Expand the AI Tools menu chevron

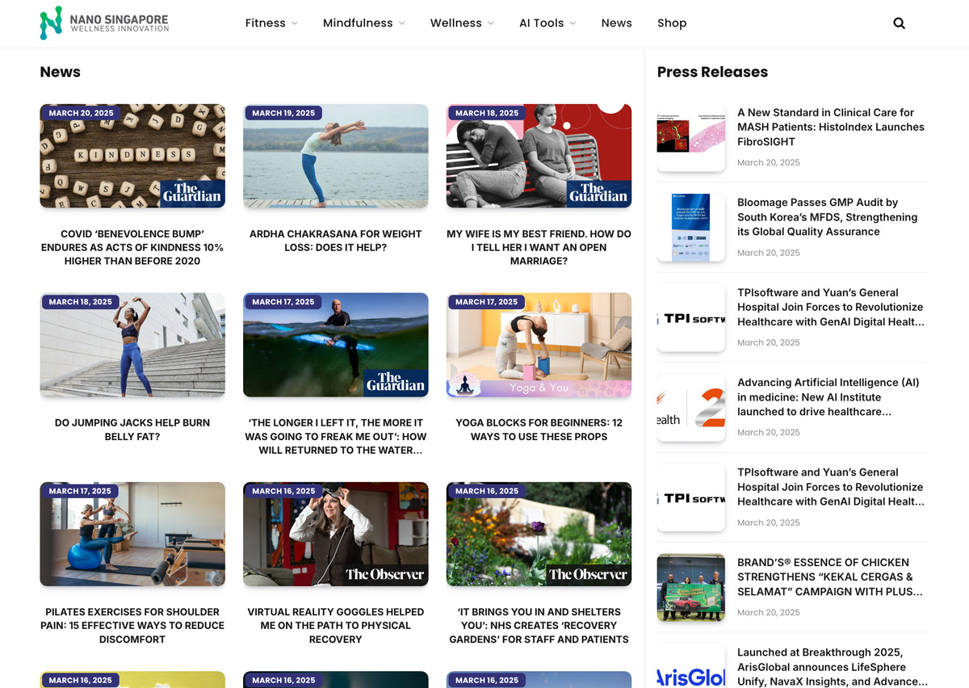573,23
